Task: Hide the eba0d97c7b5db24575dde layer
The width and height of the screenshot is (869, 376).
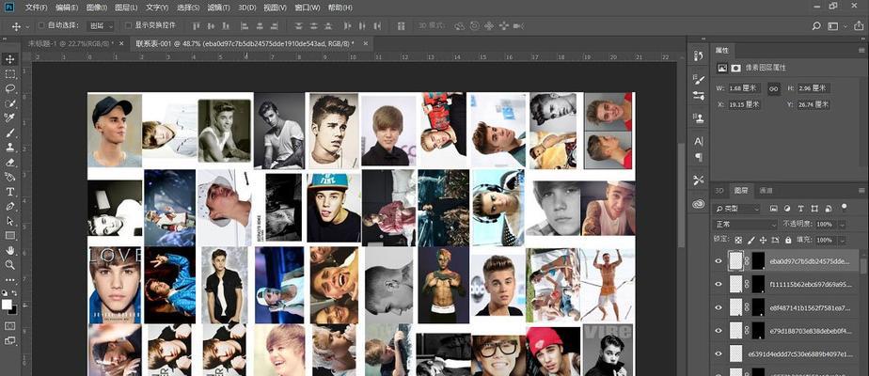Action: 719,261
